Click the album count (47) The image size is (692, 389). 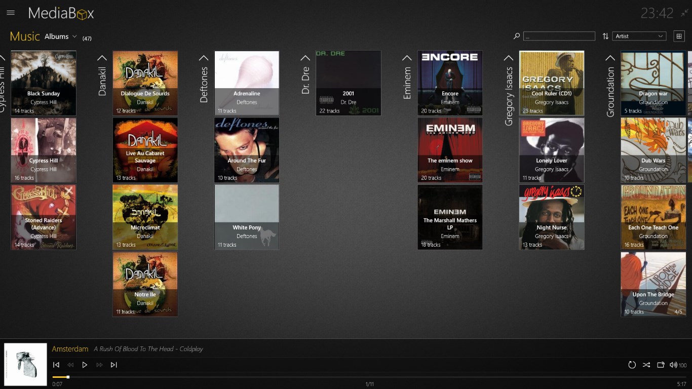[x=87, y=38]
